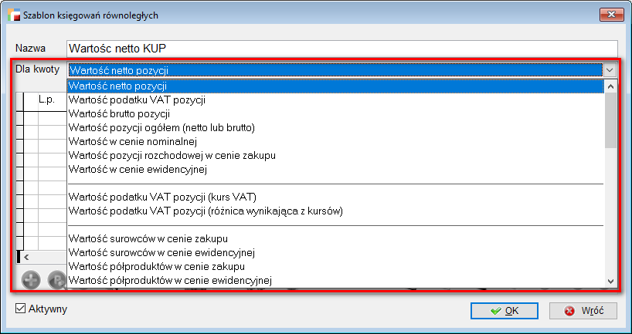This screenshot has width=632, height=334.
Task: Pick Wartość pozycji ogółem (netto lub brutto)
Action: point(161,127)
